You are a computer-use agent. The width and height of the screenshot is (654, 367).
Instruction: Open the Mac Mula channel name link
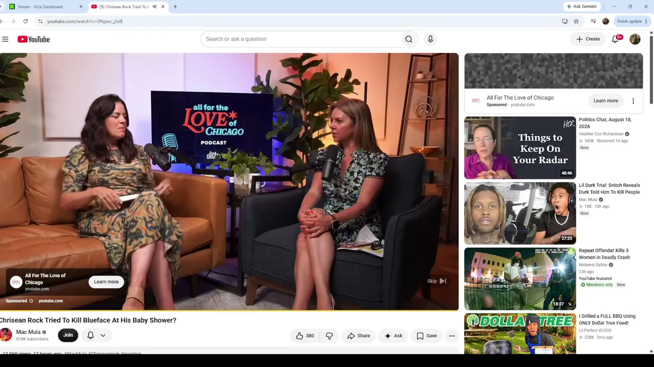click(x=28, y=332)
